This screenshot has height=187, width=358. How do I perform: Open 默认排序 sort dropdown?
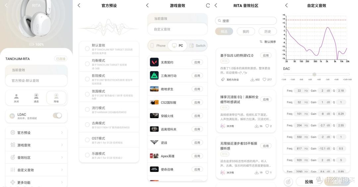pyautogui.click(x=268, y=42)
